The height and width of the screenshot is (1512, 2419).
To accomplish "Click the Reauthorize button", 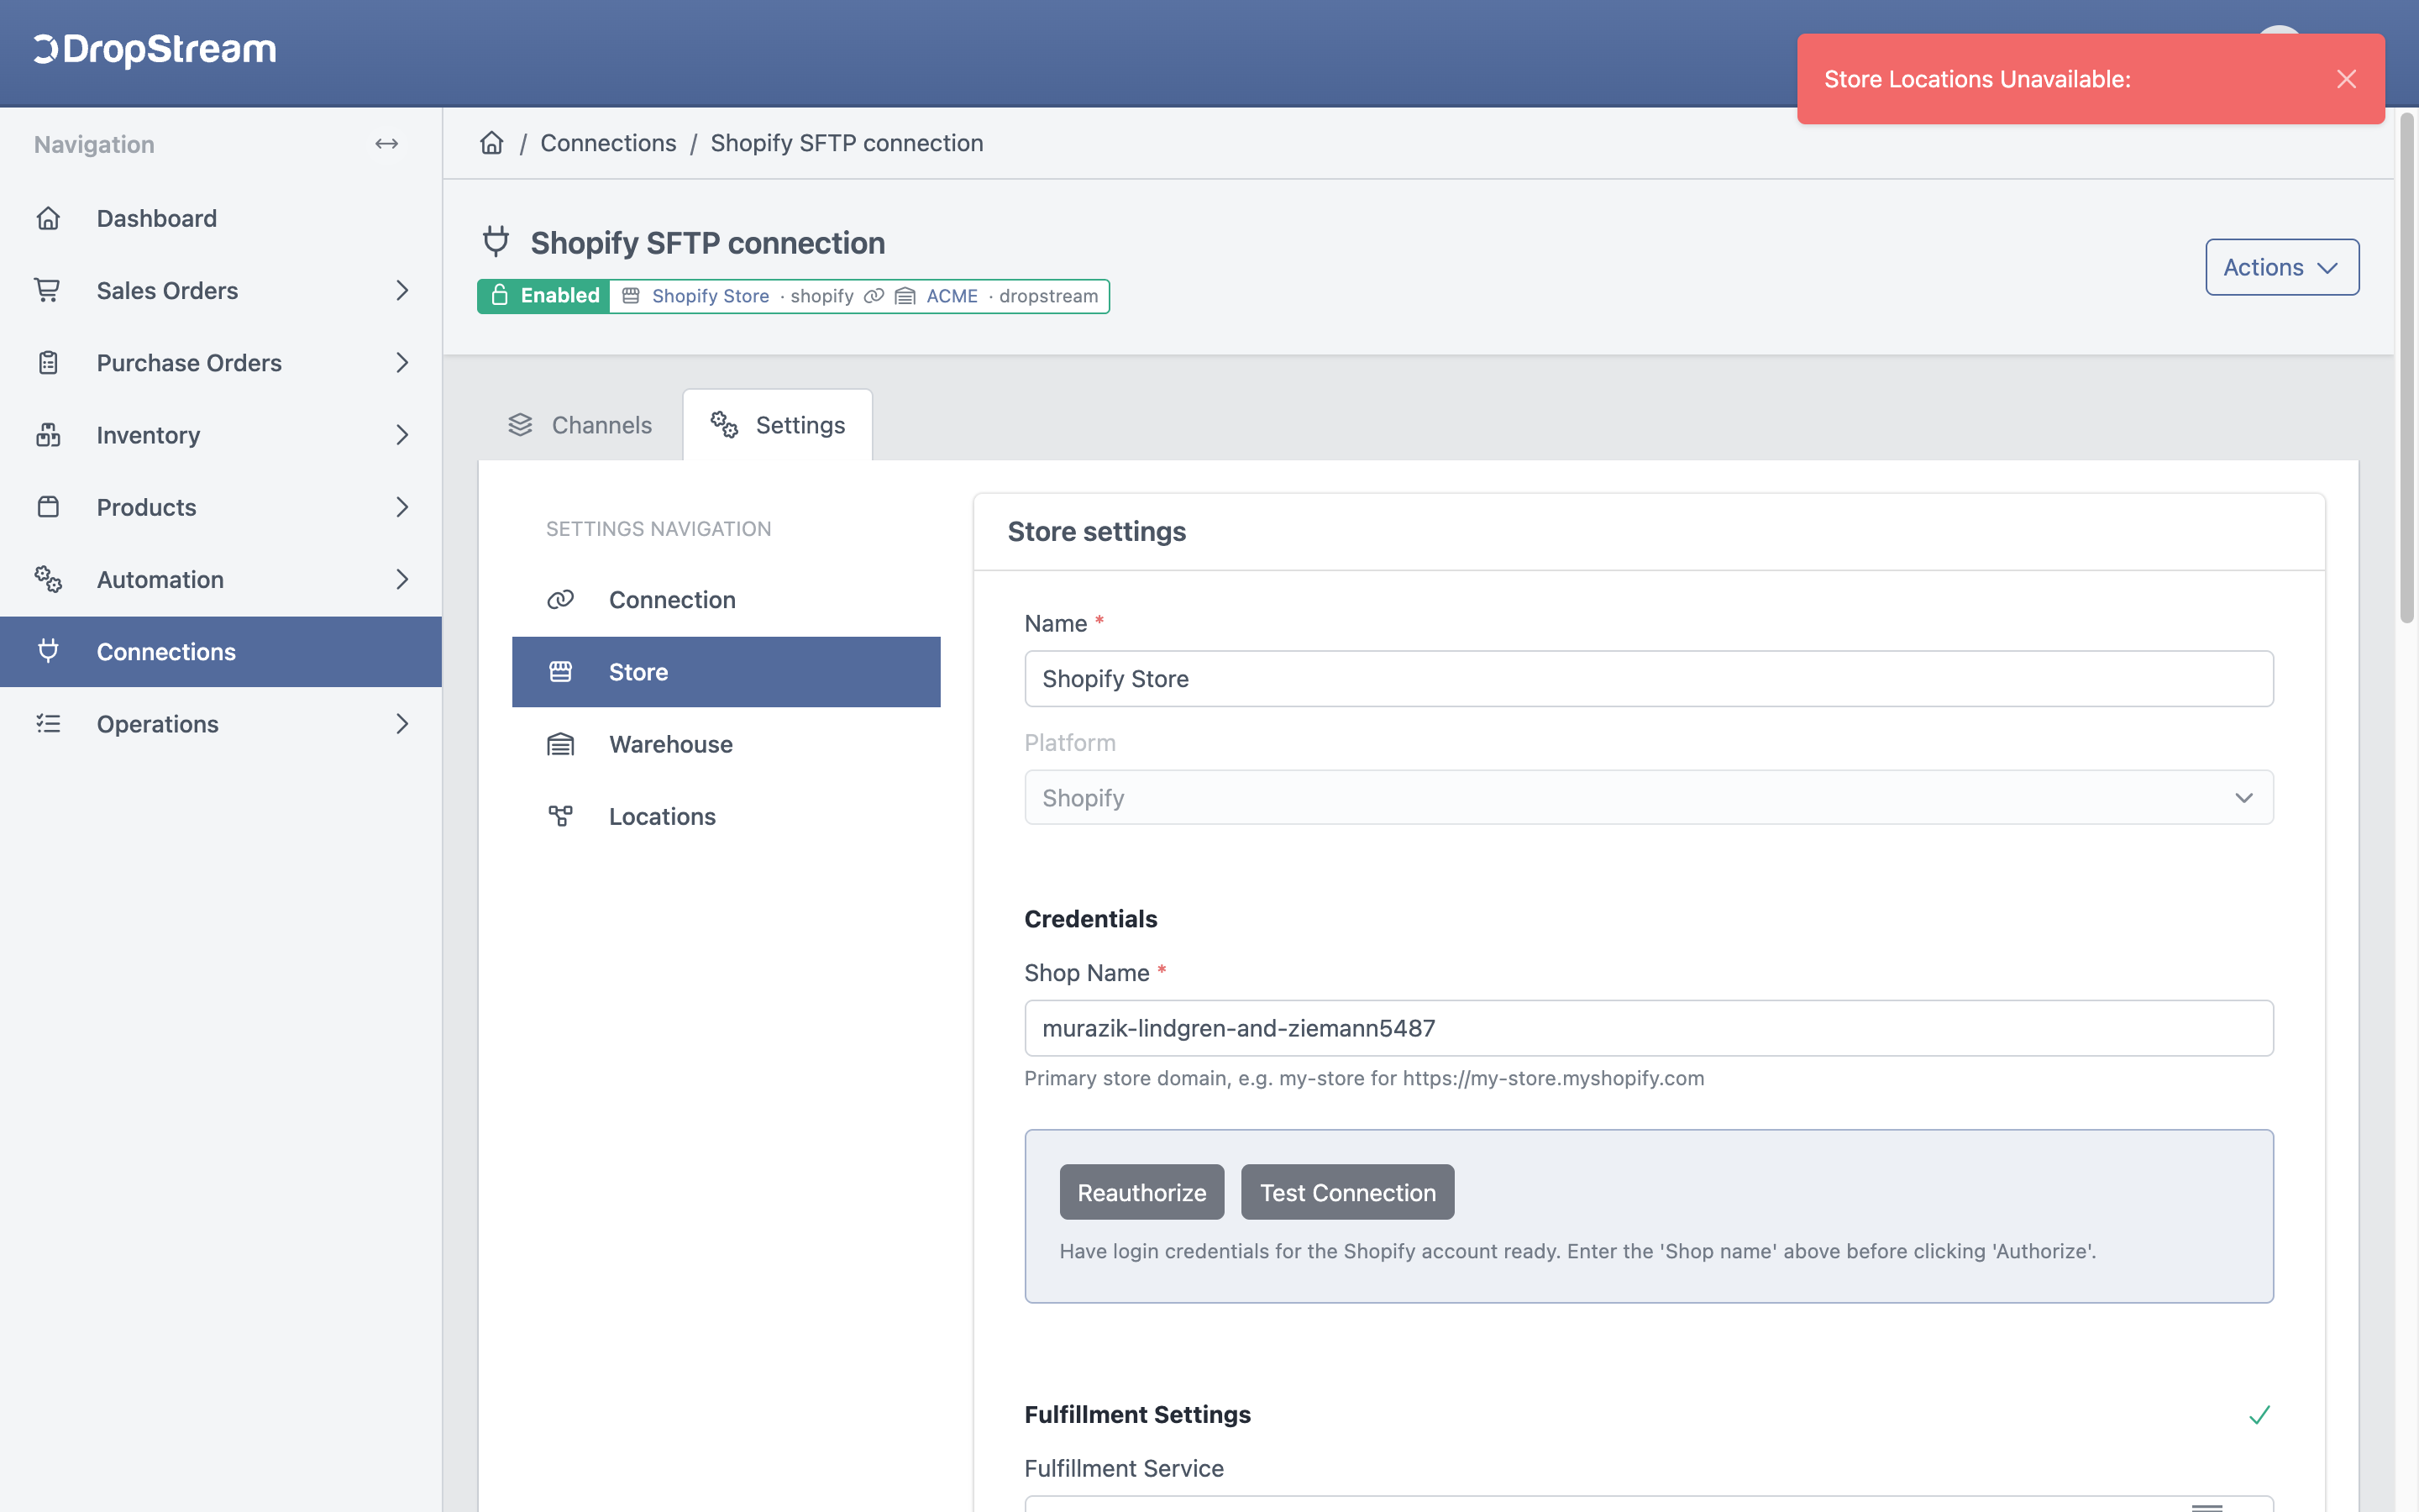I will [x=1141, y=1192].
